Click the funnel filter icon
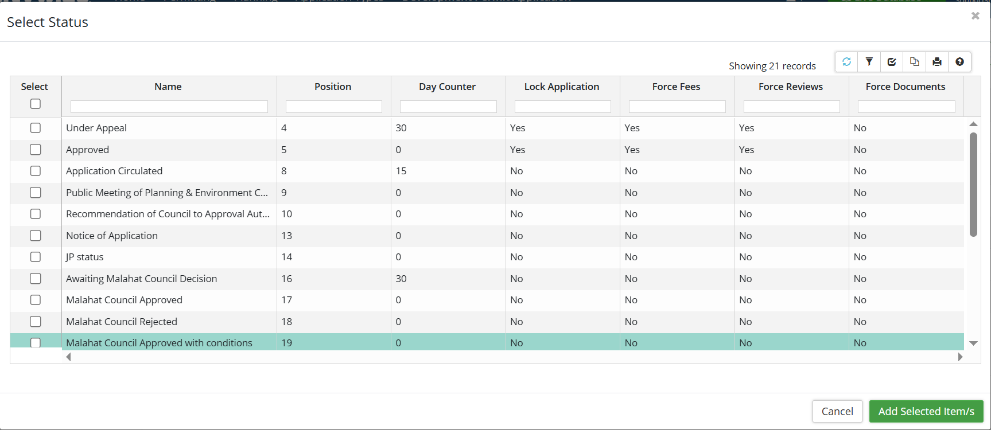The width and height of the screenshot is (991, 430). (x=869, y=62)
